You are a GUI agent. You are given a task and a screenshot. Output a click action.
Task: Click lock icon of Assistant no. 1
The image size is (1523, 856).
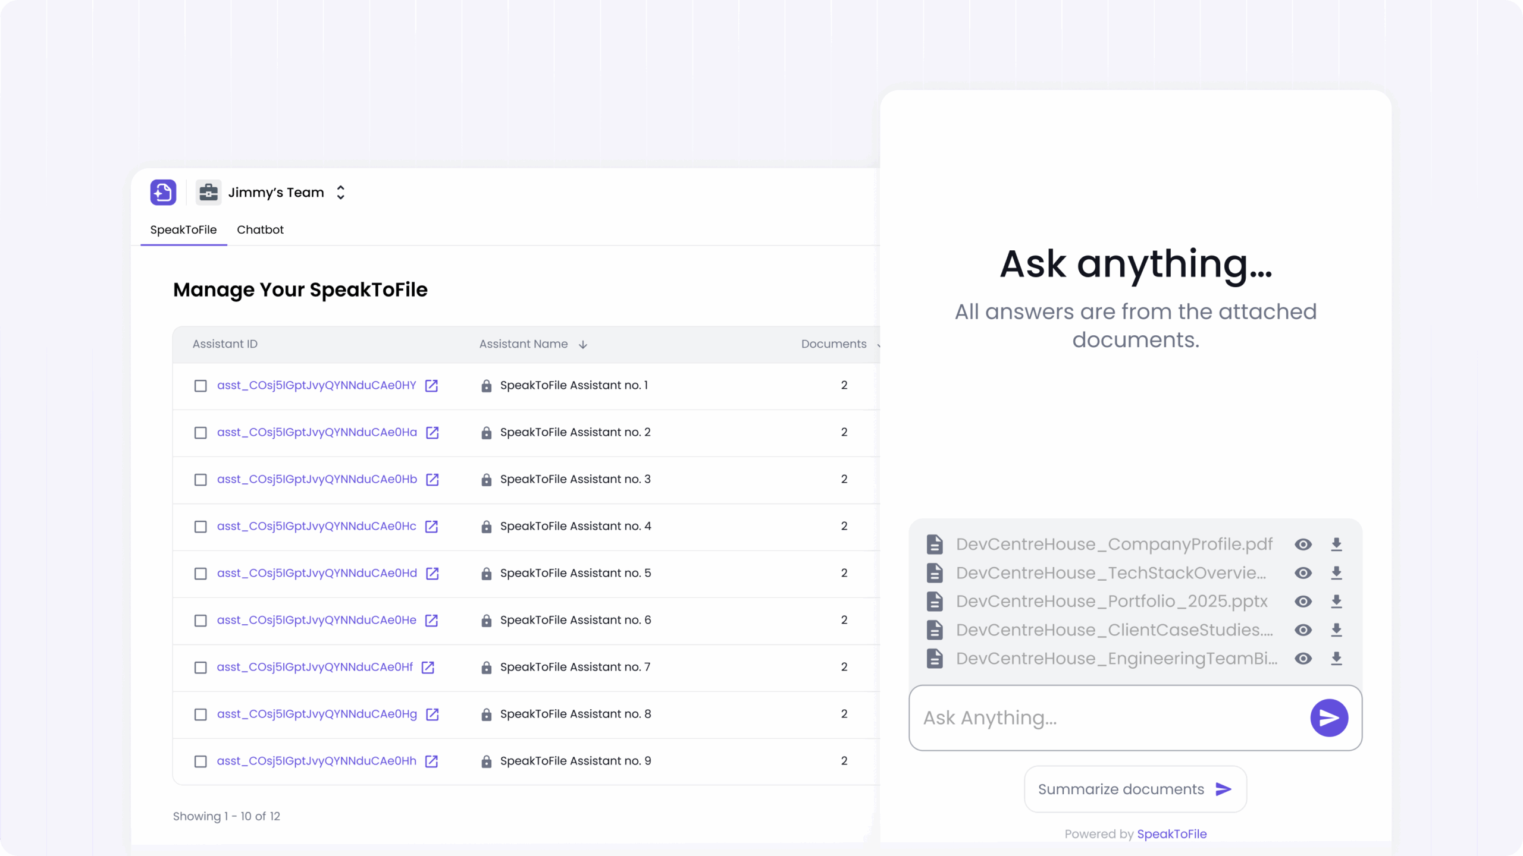pyautogui.click(x=486, y=386)
